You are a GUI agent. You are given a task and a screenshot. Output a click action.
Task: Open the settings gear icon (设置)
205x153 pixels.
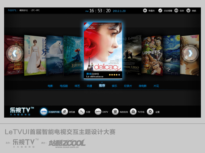coord(150,112)
